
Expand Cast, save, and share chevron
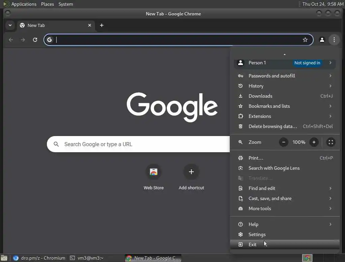330,199
